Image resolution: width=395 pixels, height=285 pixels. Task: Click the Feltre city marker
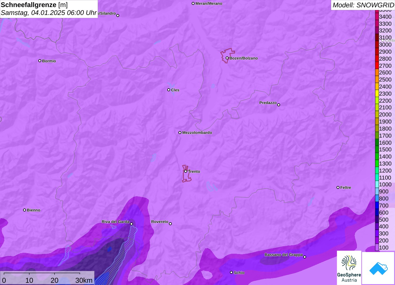[x=338, y=187]
